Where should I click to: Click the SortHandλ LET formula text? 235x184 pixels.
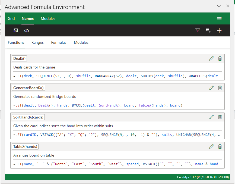pyautogui.click(x=117, y=135)
